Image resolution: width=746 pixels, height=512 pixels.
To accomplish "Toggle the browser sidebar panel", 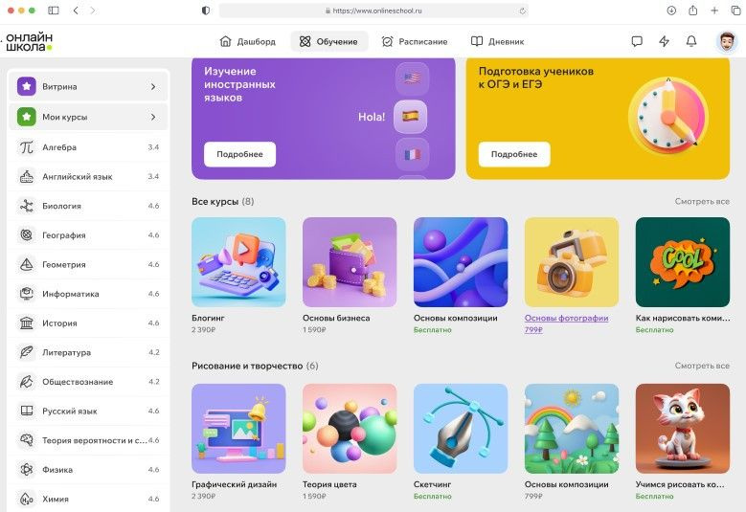I will pyautogui.click(x=53, y=11).
